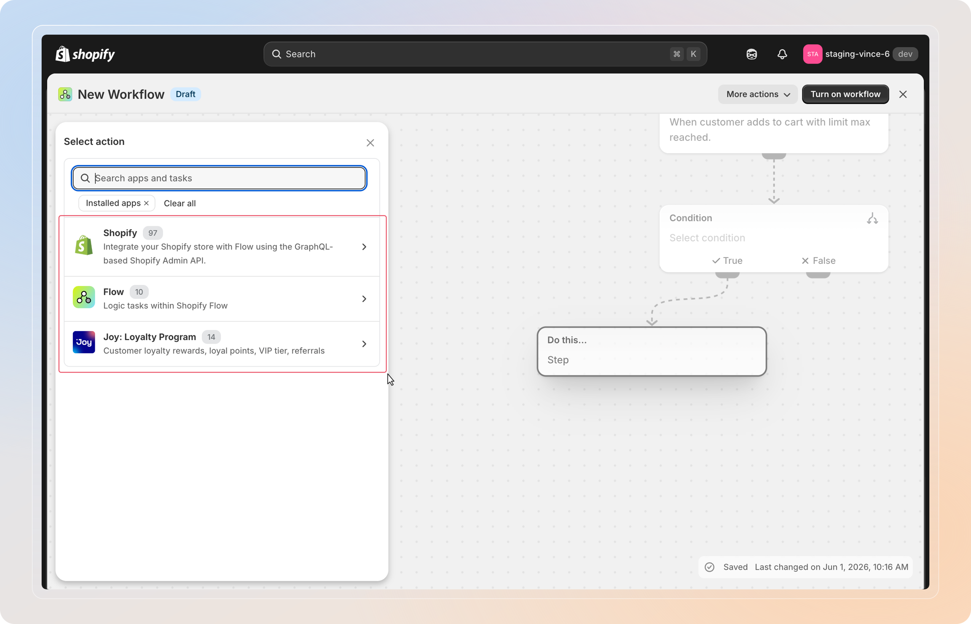Click the Last changed timestamp
971x624 pixels.
(x=831, y=567)
